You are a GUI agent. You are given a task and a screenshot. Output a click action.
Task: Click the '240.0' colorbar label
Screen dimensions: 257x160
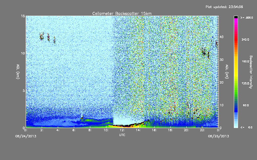[x=245, y=39]
